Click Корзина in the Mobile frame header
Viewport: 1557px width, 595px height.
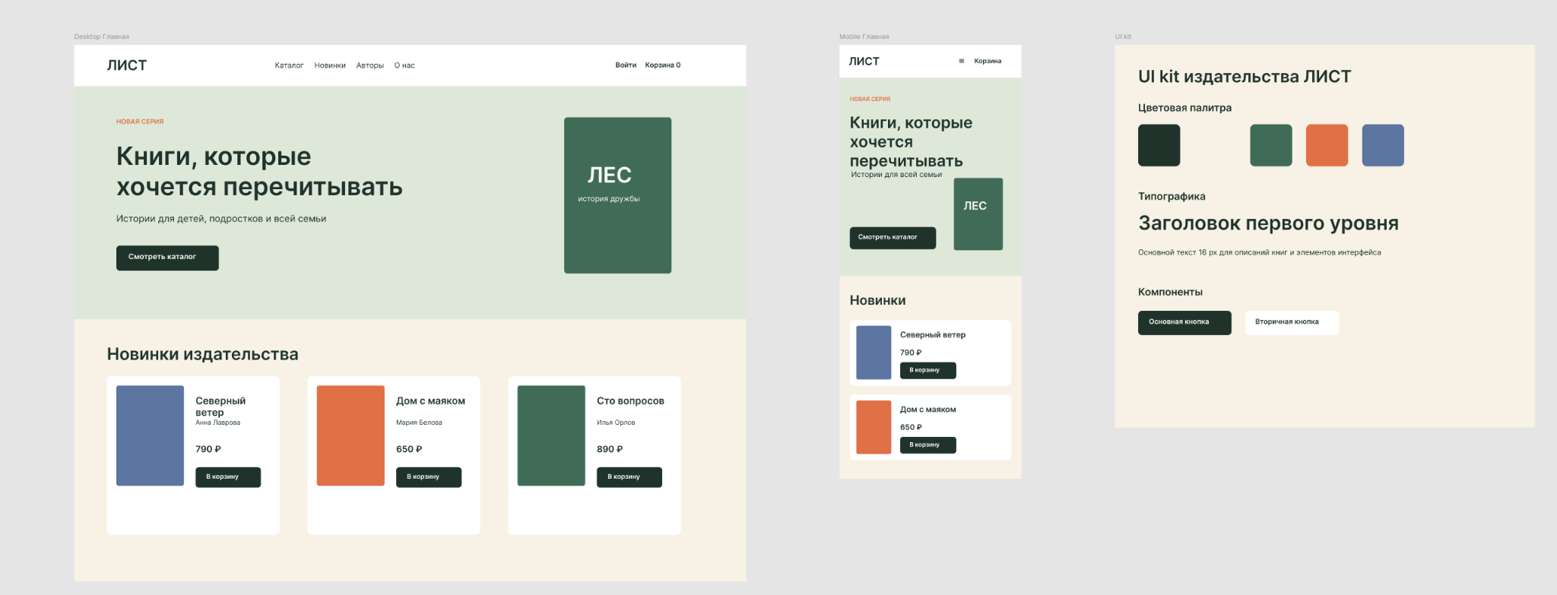point(988,61)
